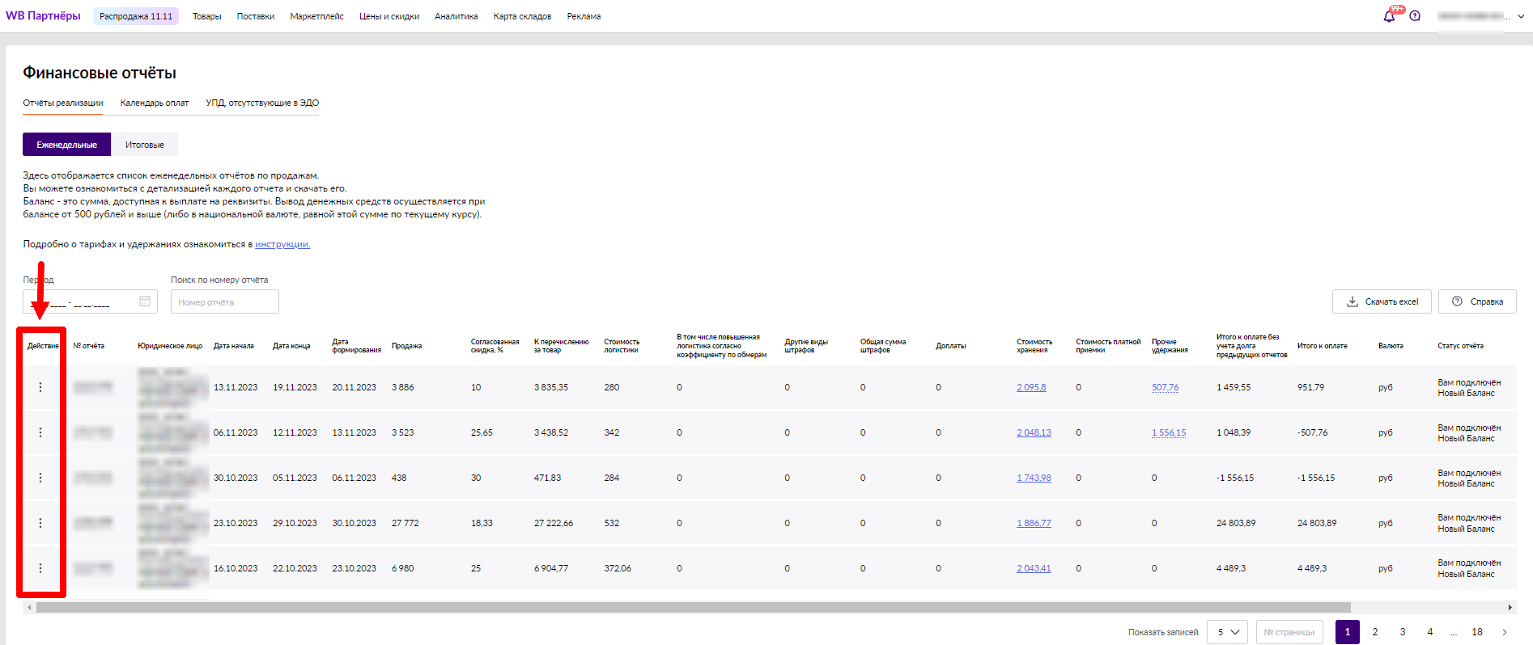Open Карта складов menu
Screen dimensions: 1533x645
(x=522, y=16)
